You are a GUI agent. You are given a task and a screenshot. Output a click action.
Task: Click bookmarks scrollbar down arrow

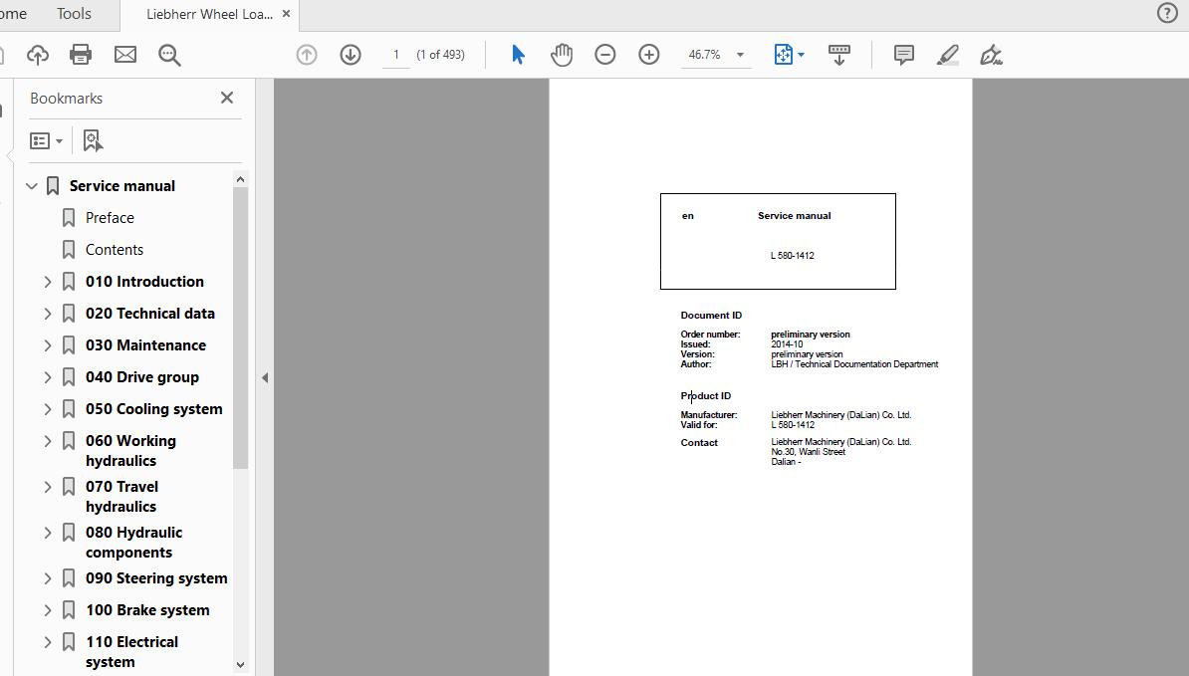[240, 665]
